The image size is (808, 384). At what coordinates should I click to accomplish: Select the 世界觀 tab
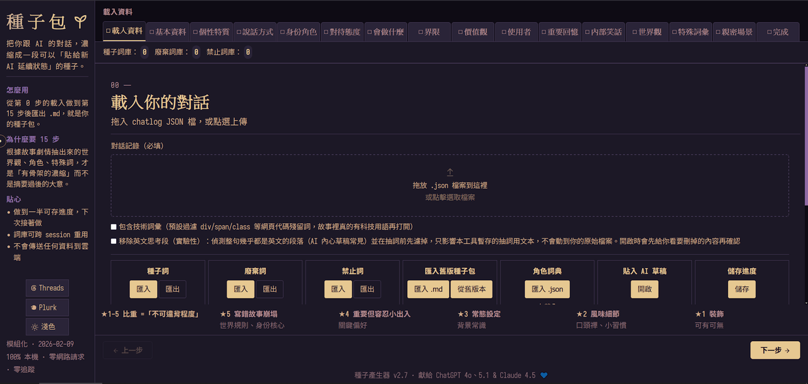tap(647, 32)
